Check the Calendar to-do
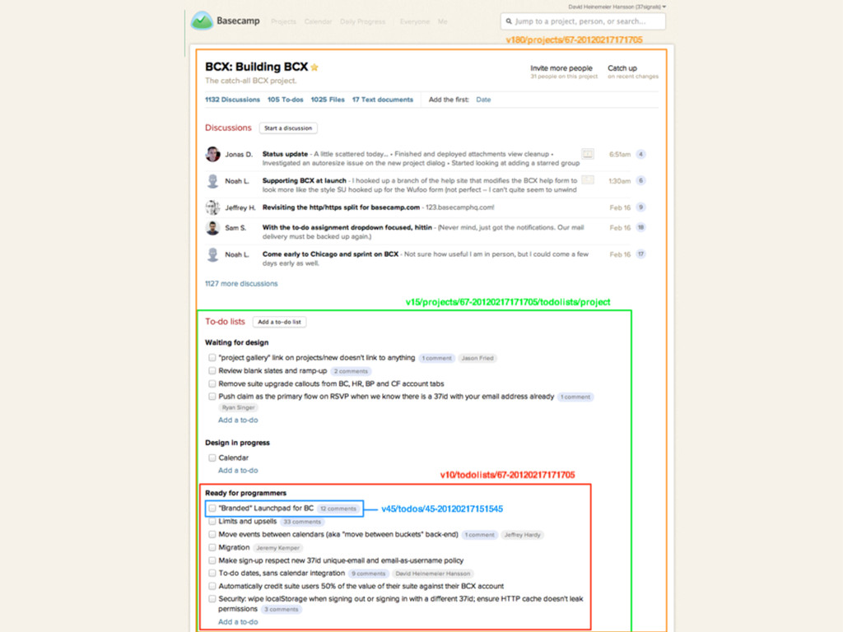This screenshot has width=843, height=632. pyautogui.click(x=212, y=458)
